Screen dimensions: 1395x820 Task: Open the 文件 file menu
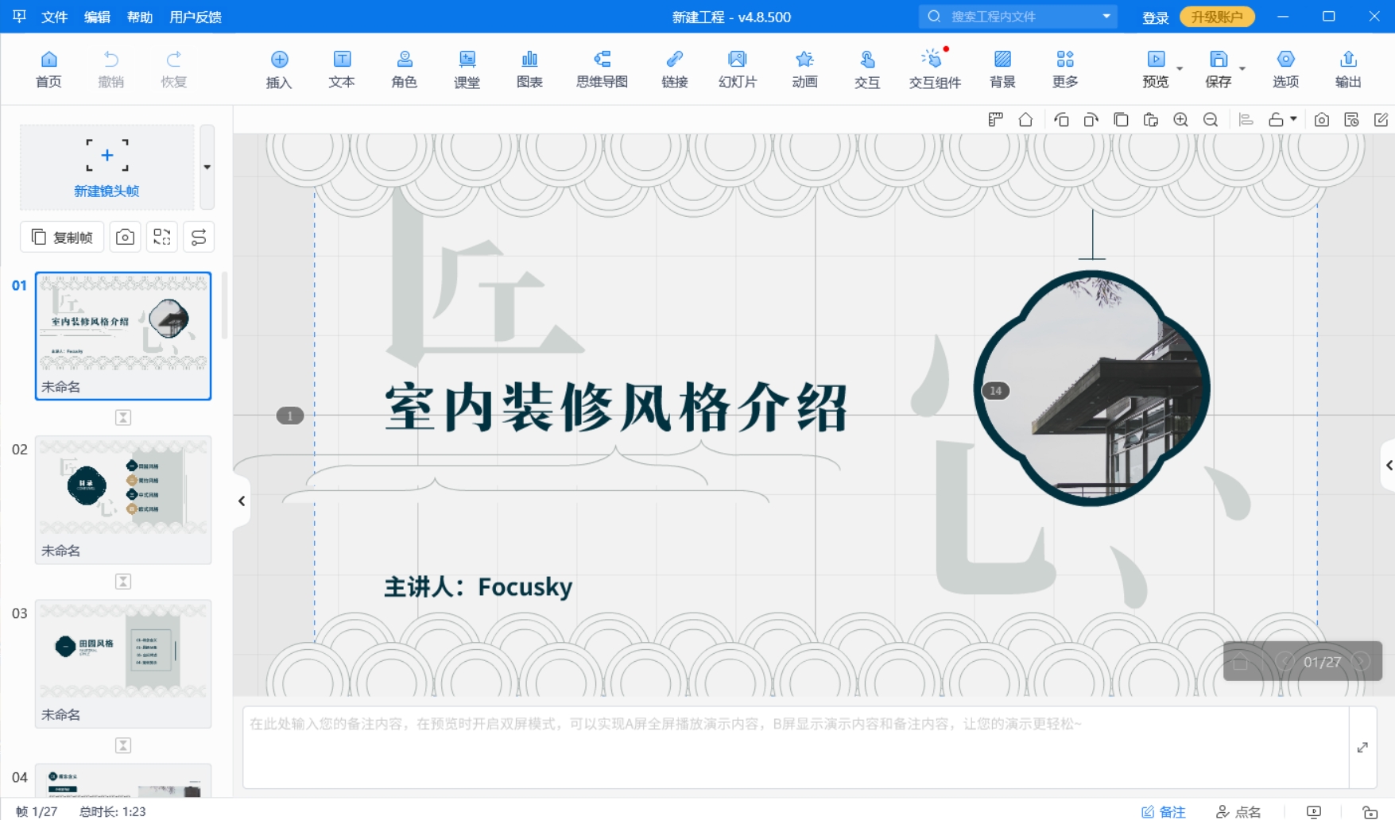click(x=54, y=17)
